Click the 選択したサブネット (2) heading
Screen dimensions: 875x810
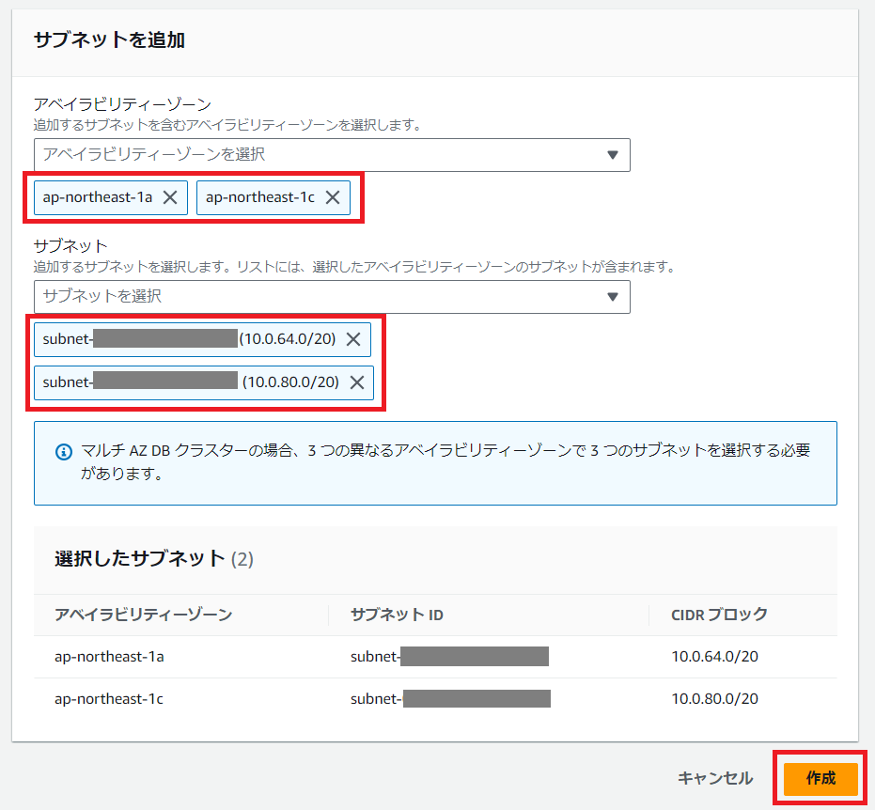(154, 558)
